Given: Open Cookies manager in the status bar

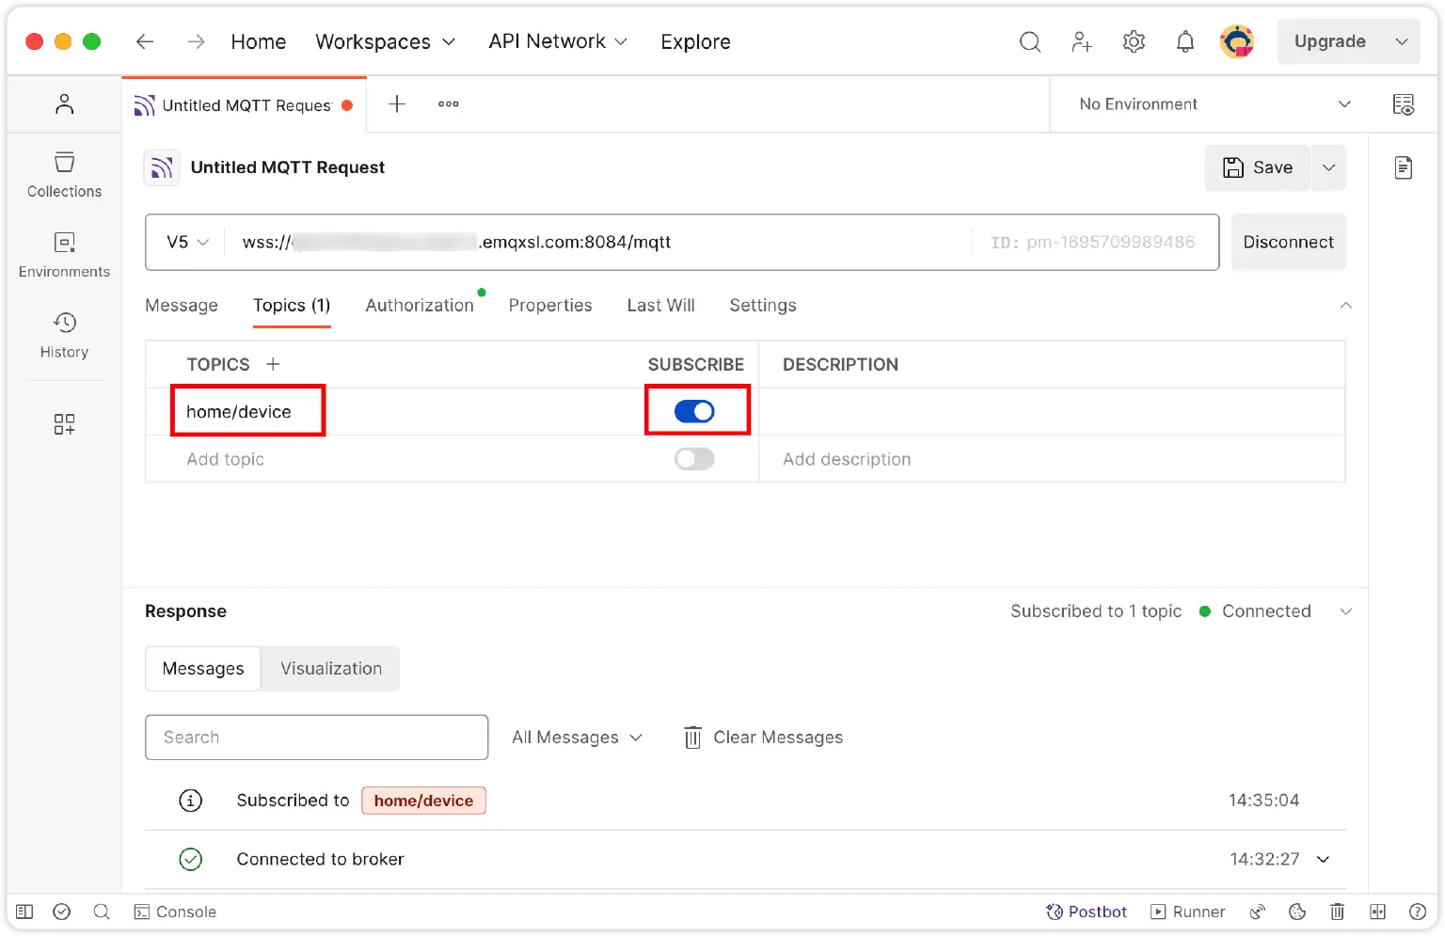Looking at the screenshot, I should click(1297, 912).
